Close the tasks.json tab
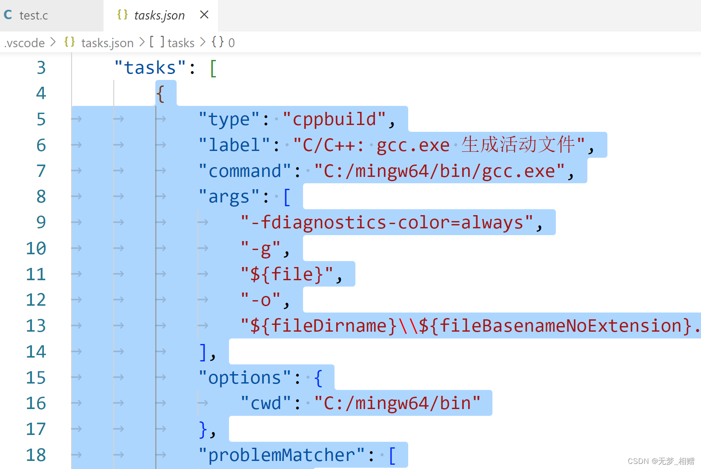This screenshot has width=701, height=469. [x=204, y=15]
